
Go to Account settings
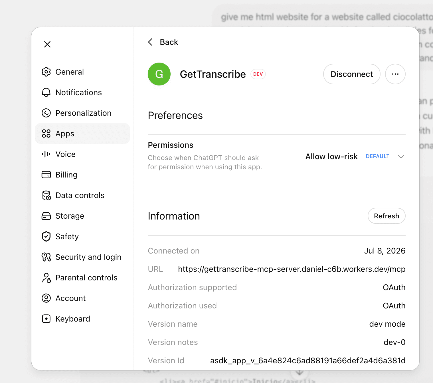(82, 298)
